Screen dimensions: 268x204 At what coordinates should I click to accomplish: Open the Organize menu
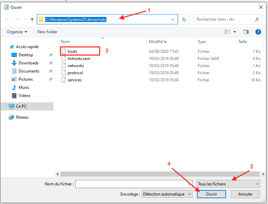17,32
